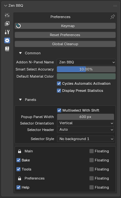This screenshot has height=198, width=121.
Task: Open the Default Material Color swatch
Action: point(86,76)
